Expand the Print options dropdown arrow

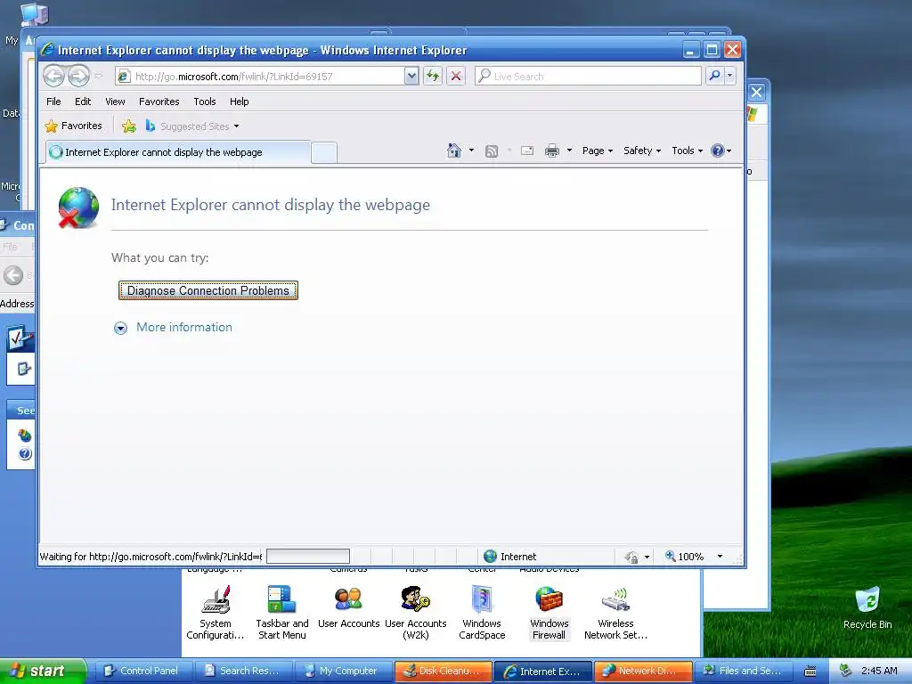point(569,151)
